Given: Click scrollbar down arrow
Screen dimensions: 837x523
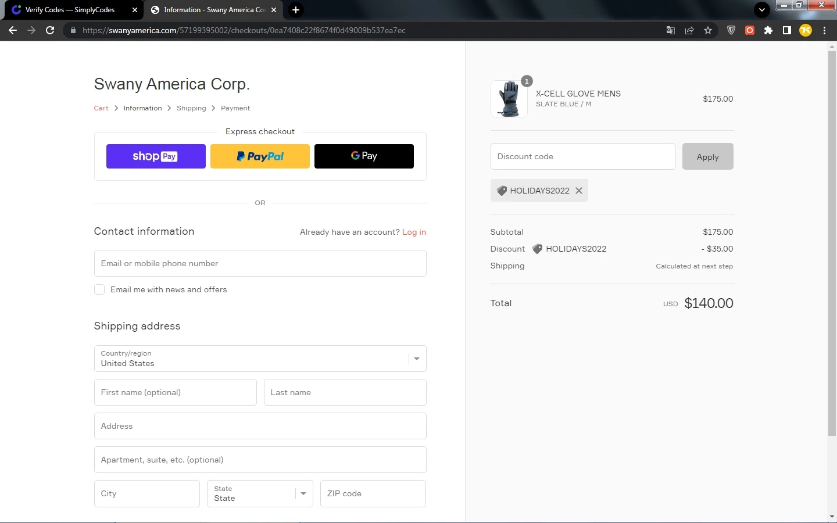Looking at the screenshot, I should pyautogui.click(x=832, y=516).
